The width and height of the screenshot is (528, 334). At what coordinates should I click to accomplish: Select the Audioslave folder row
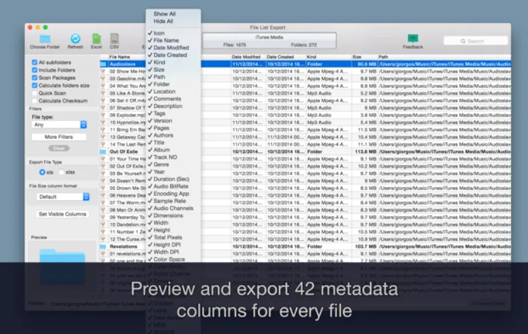(305, 64)
